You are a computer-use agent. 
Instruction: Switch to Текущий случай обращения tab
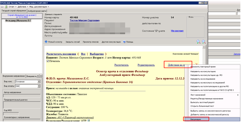coord(14,11)
